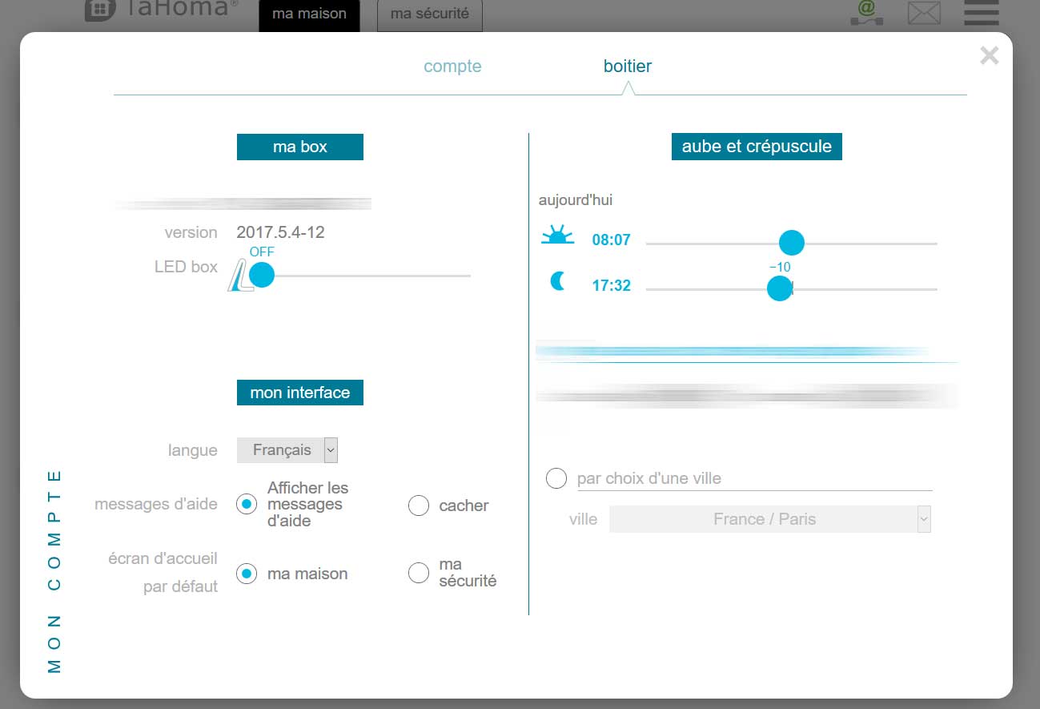Screen dimensions: 1040x709
Task: Click the sunrise dawn icon
Action: (557, 236)
